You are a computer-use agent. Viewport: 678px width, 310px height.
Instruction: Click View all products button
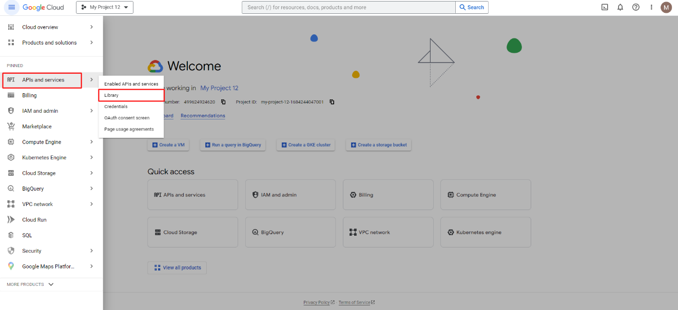[177, 267]
